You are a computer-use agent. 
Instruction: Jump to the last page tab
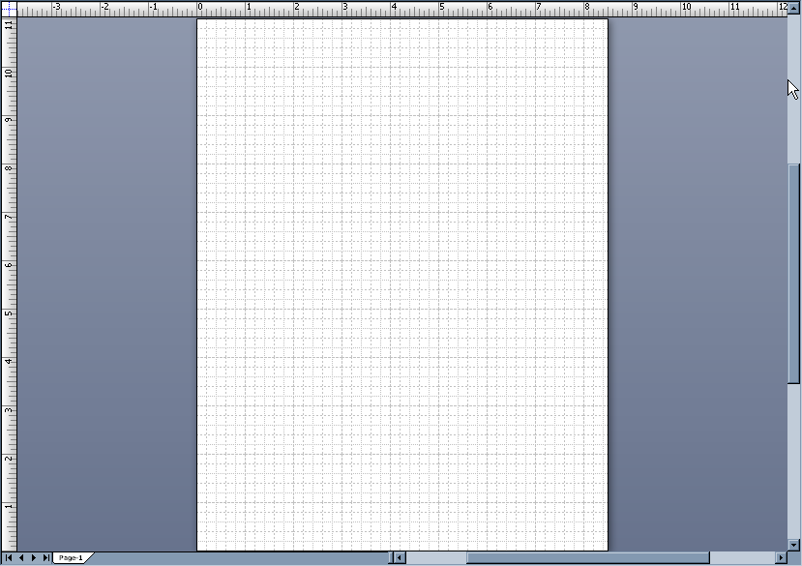point(45,558)
